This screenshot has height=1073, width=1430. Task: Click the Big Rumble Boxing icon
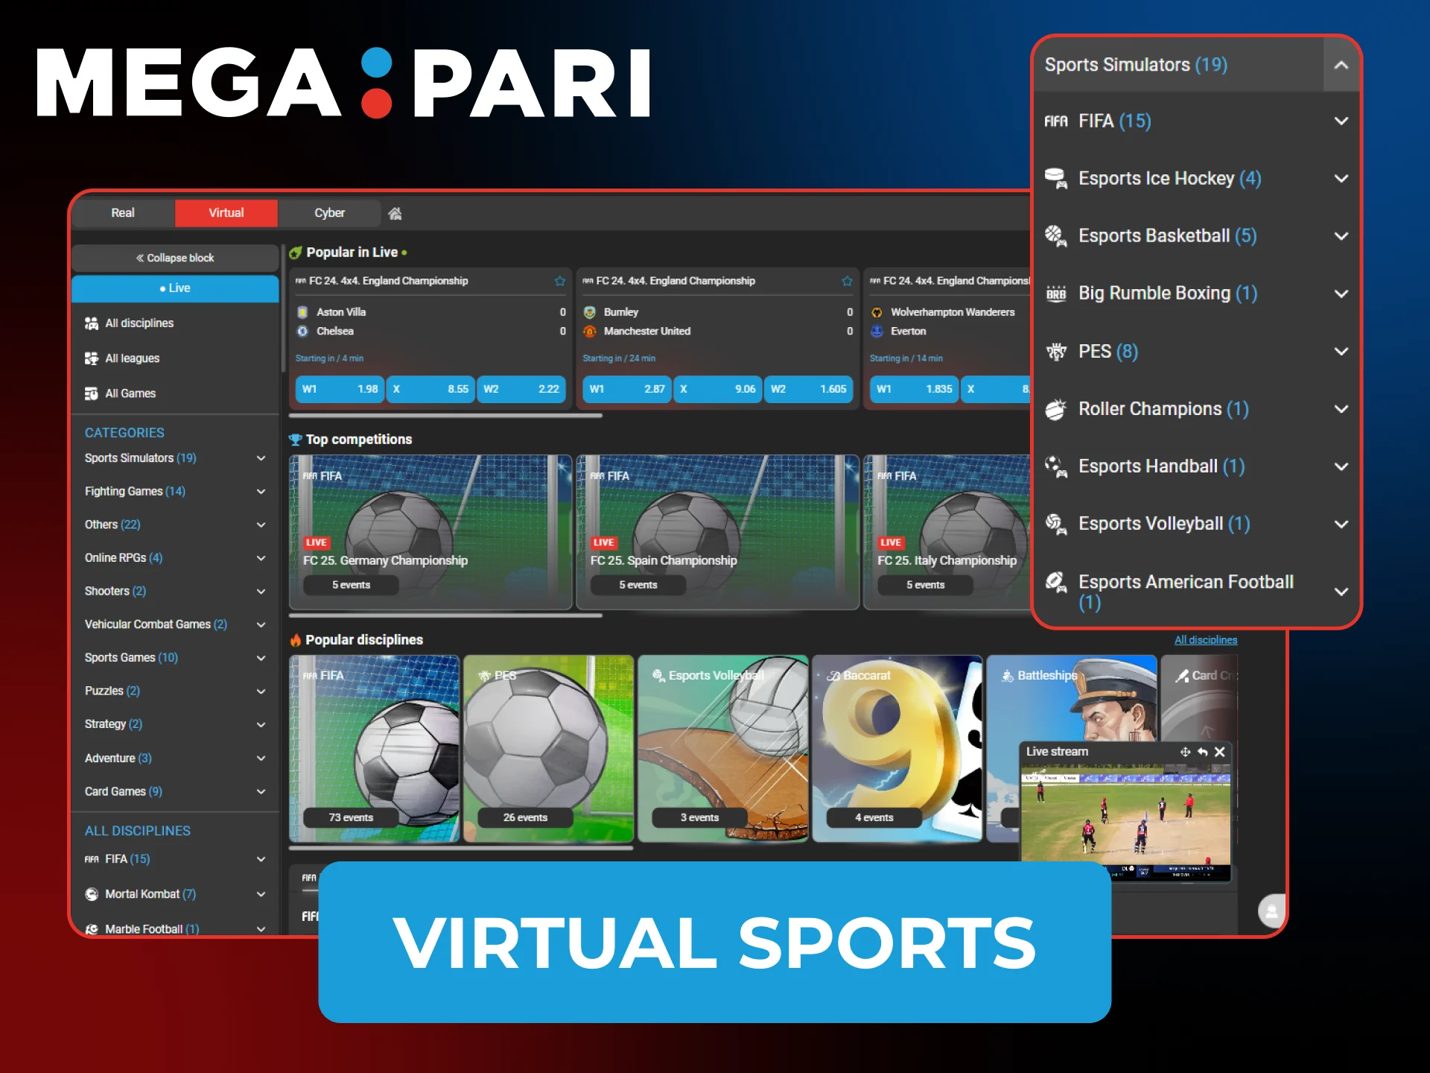click(1057, 293)
